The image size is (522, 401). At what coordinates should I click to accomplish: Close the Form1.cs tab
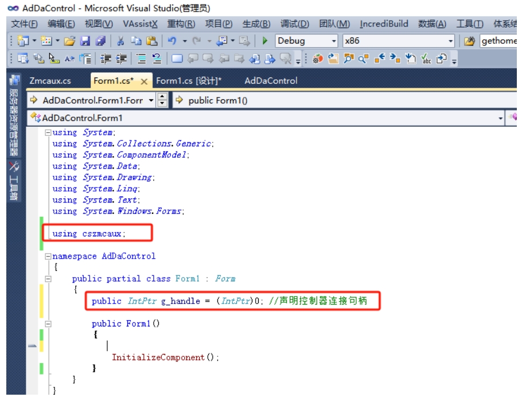[144, 81]
